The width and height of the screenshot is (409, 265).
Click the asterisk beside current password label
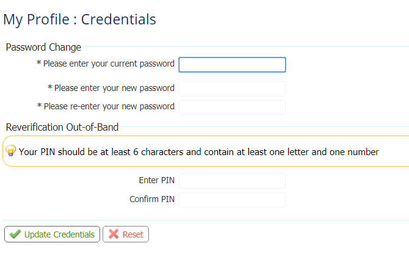click(x=38, y=63)
